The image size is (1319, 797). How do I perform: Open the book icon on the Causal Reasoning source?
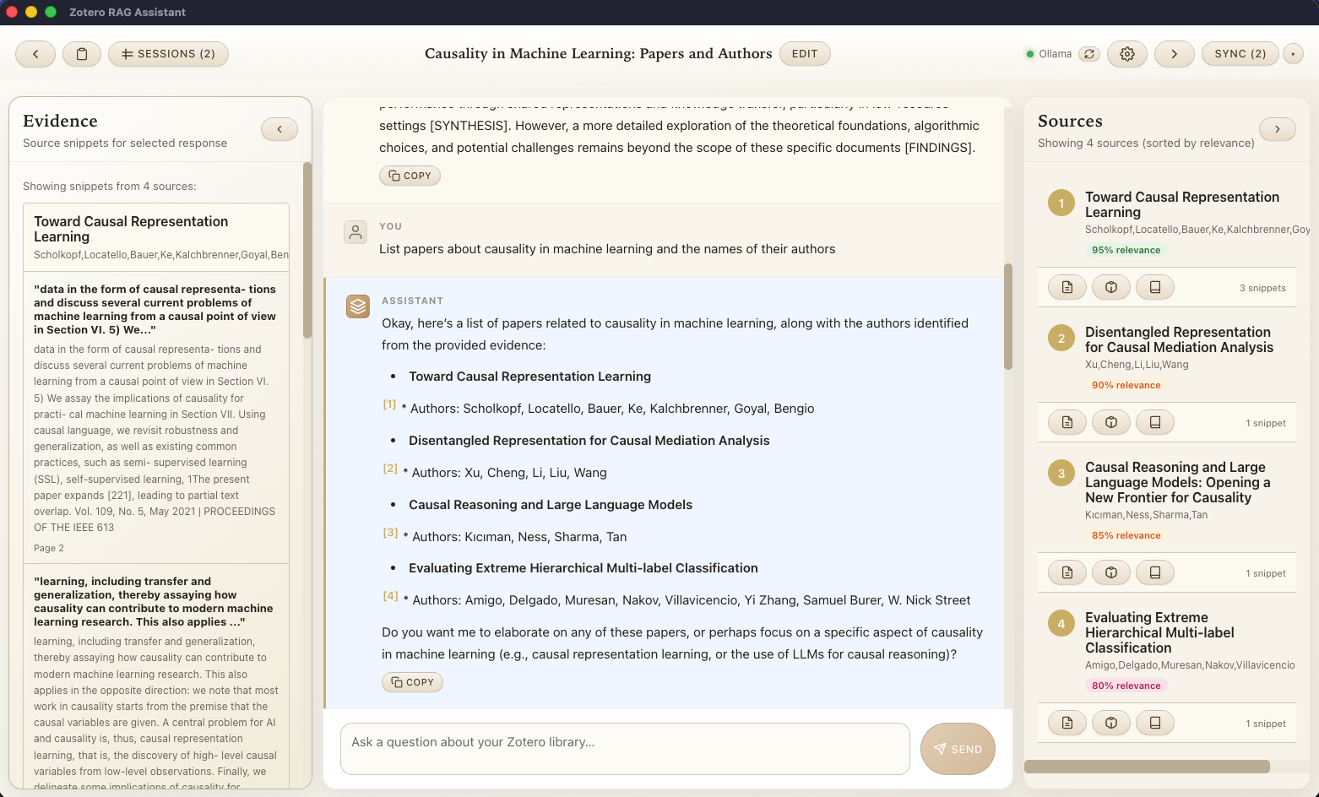pyautogui.click(x=1155, y=572)
